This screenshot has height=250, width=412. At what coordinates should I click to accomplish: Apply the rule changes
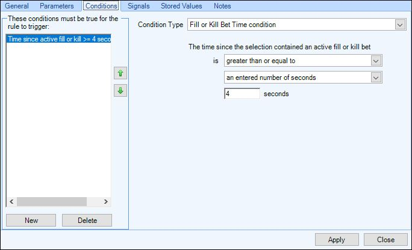[x=337, y=240]
